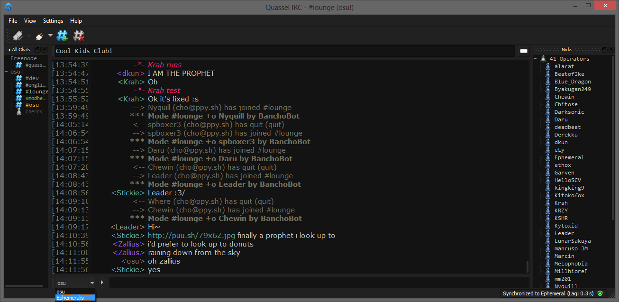This screenshot has height=302, width=619.
Task: Choose Ephemeralis in the nick dropdown list
Action: pyautogui.click(x=75, y=298)
